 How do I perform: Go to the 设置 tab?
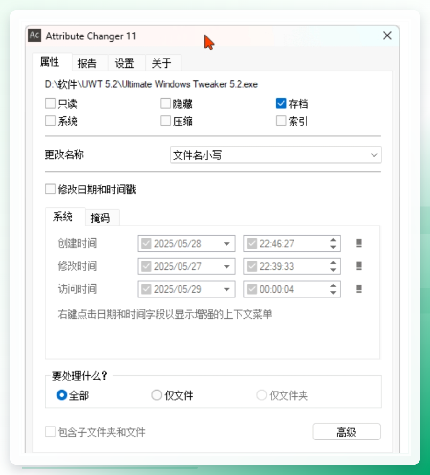pos(127,63)
